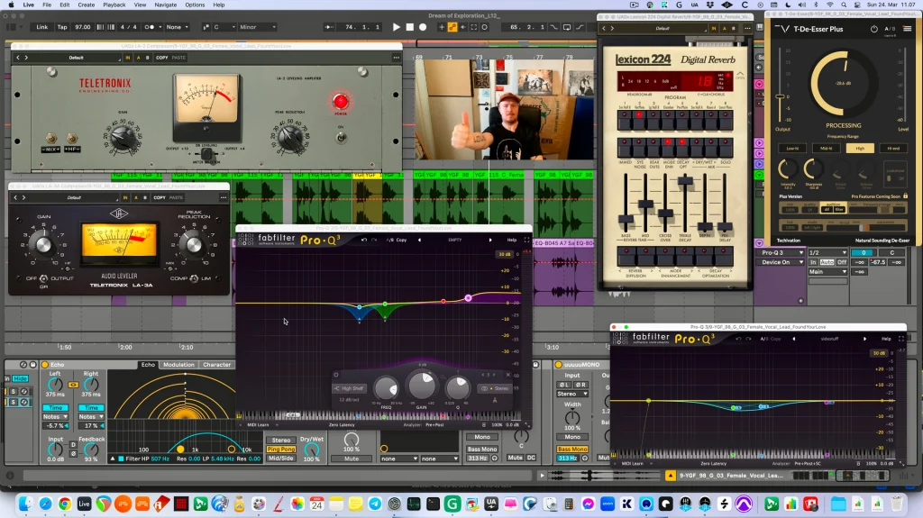Toggle the IN button in the LA-2 plugin toolbar
Screen dimensions: 923x518
pos(128,58)
